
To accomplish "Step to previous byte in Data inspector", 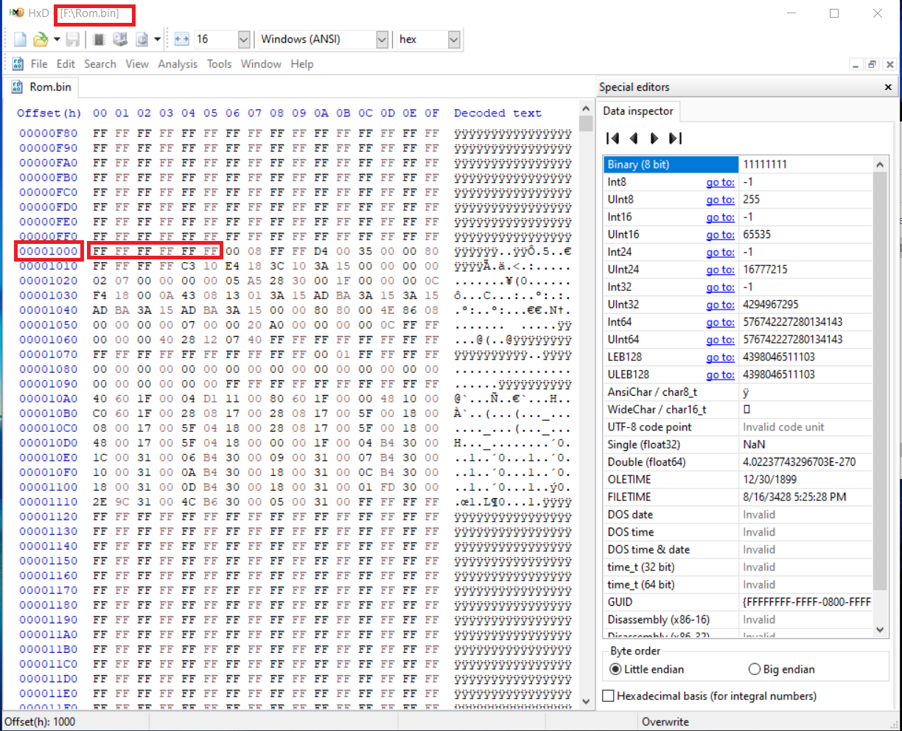I will point(633,138).
